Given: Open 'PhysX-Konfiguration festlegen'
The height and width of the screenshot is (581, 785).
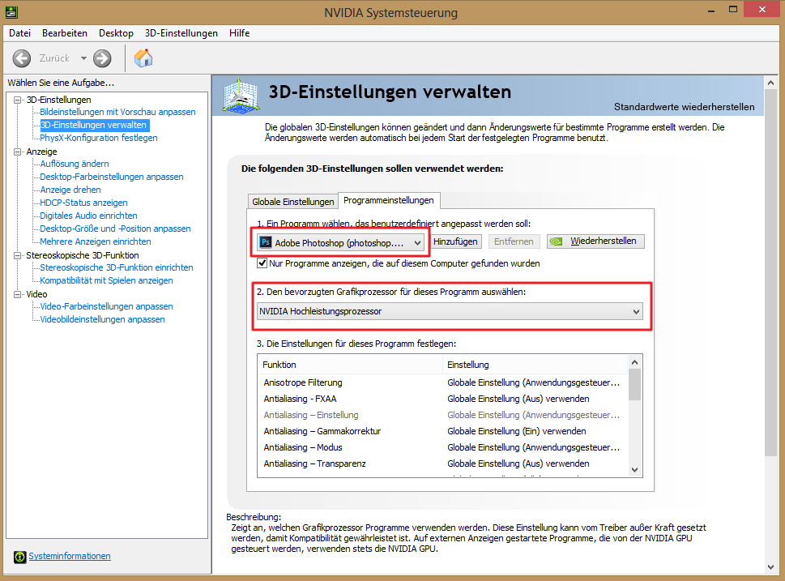Looking at the screenshot, I should (x=99, y=138).
